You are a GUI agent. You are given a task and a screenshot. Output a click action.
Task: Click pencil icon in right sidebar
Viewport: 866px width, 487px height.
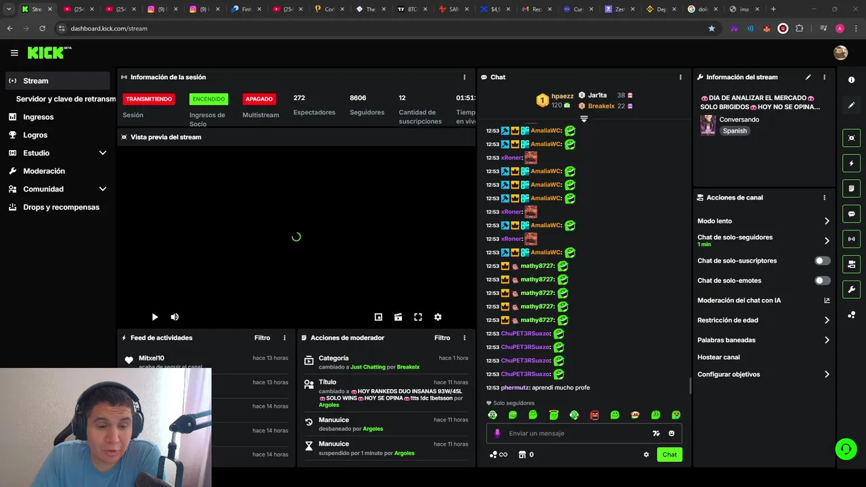coord(851,105)
